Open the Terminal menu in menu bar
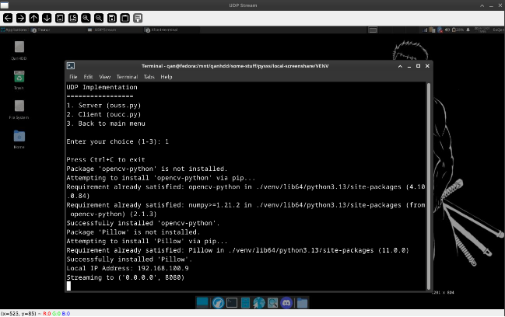This screenshot has height=317, width=505. pyautogui.click(x=127, y=77)
